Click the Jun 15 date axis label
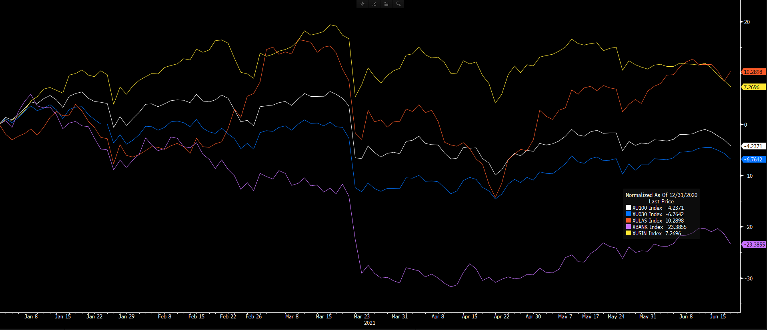Screen dimensions: 767x330 [x=717, y=316]
